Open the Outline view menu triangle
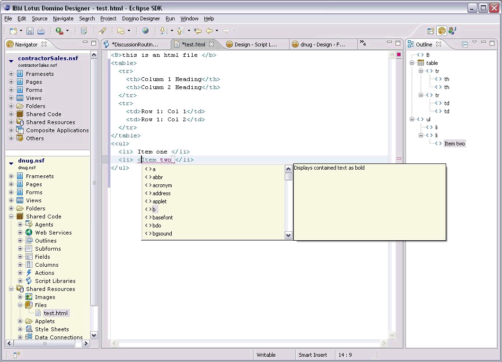502x362 pixels. click(475, 42)
